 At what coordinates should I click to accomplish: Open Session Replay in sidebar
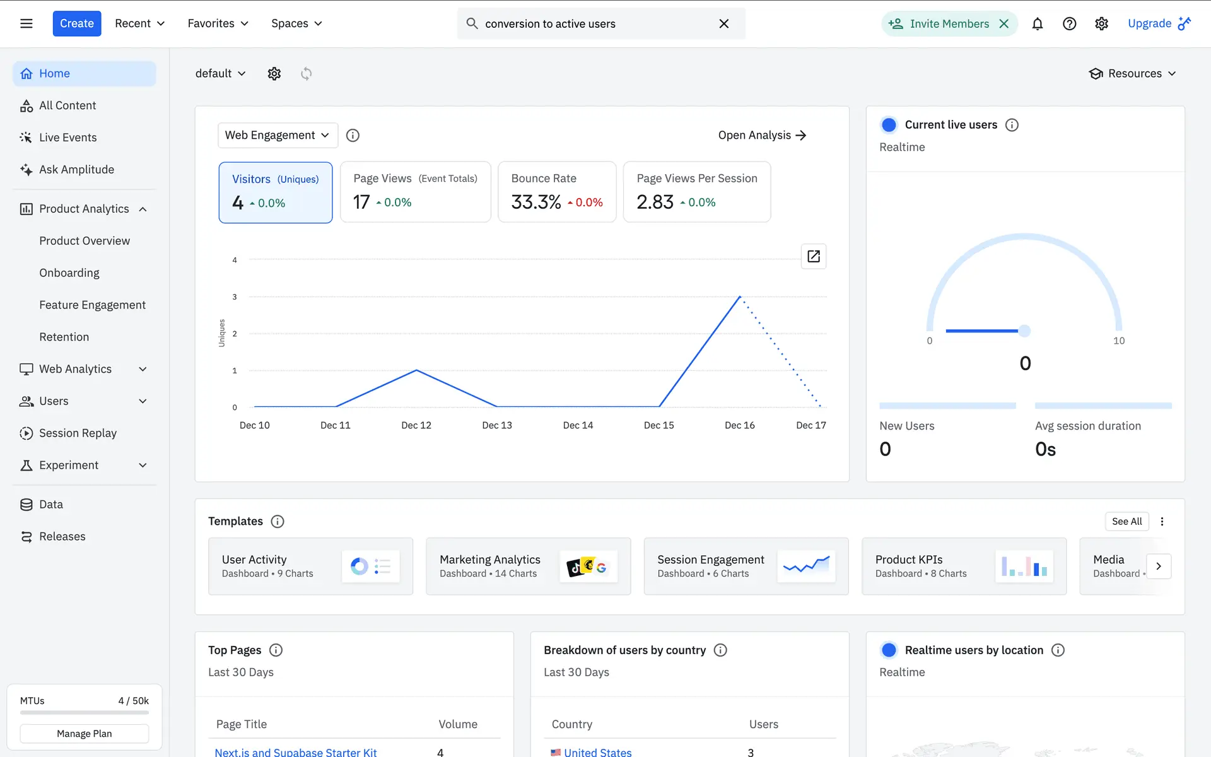point(78,433)
